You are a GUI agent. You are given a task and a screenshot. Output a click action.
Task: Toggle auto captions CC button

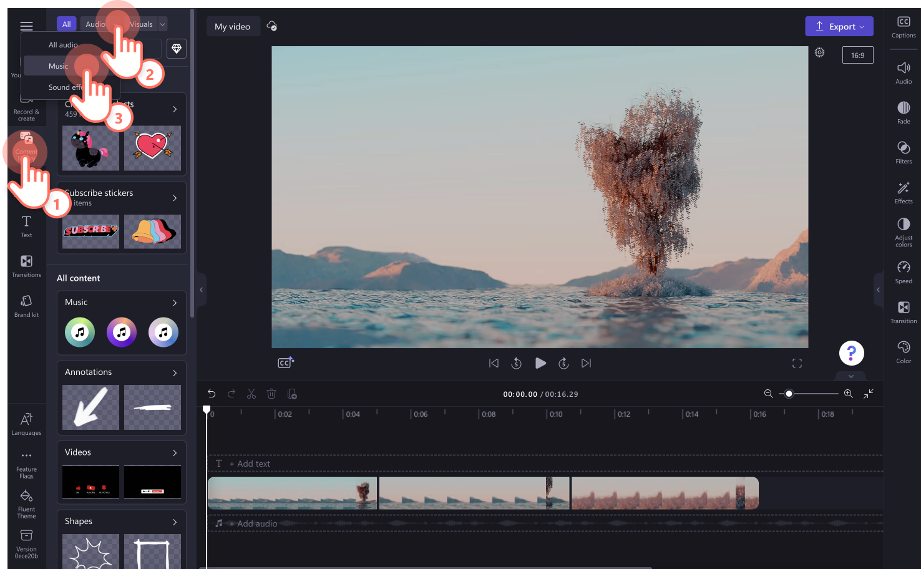[x=286, y=363]
